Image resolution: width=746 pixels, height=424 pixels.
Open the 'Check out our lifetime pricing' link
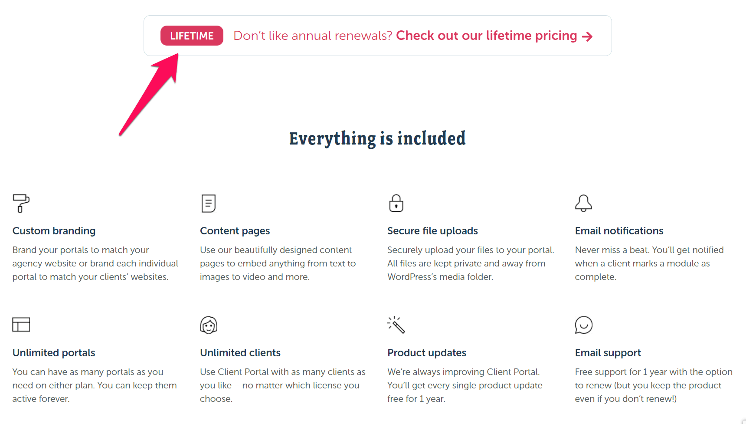(x=487, y=36)
